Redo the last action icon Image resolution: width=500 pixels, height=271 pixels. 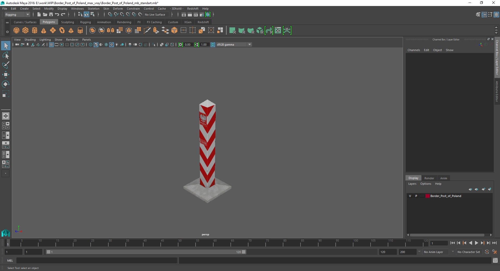tap(63, 15)
